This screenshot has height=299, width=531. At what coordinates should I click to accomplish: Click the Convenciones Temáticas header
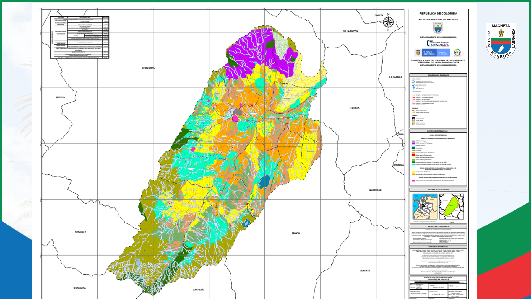point(438,131)
